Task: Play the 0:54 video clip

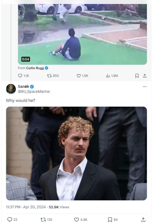Action: coord(82,34)
